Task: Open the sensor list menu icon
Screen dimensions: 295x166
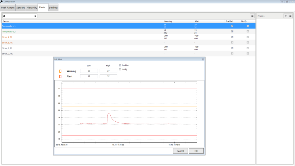Action: [252, 16]
